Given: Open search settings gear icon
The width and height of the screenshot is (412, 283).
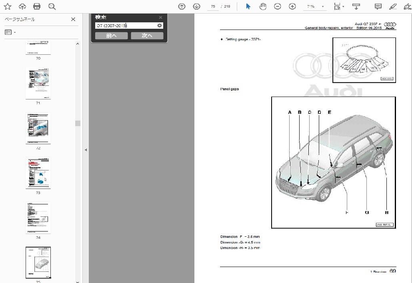Looking at the screenshot, I should (x=160, y=26).
